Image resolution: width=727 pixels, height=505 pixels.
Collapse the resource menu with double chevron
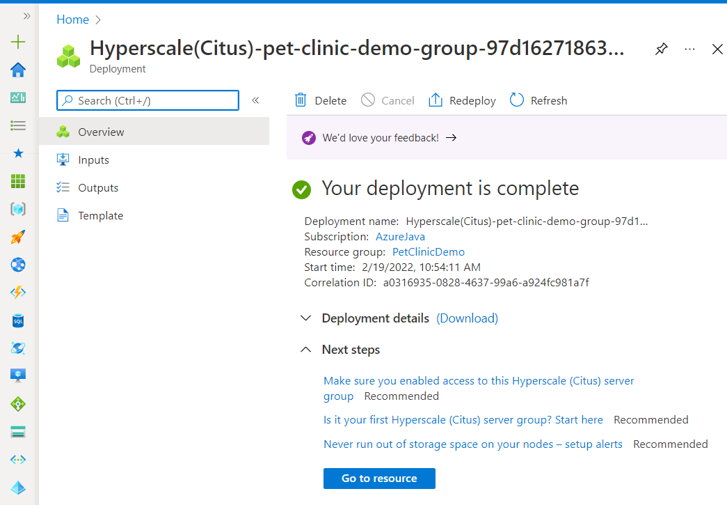[255, 100]
